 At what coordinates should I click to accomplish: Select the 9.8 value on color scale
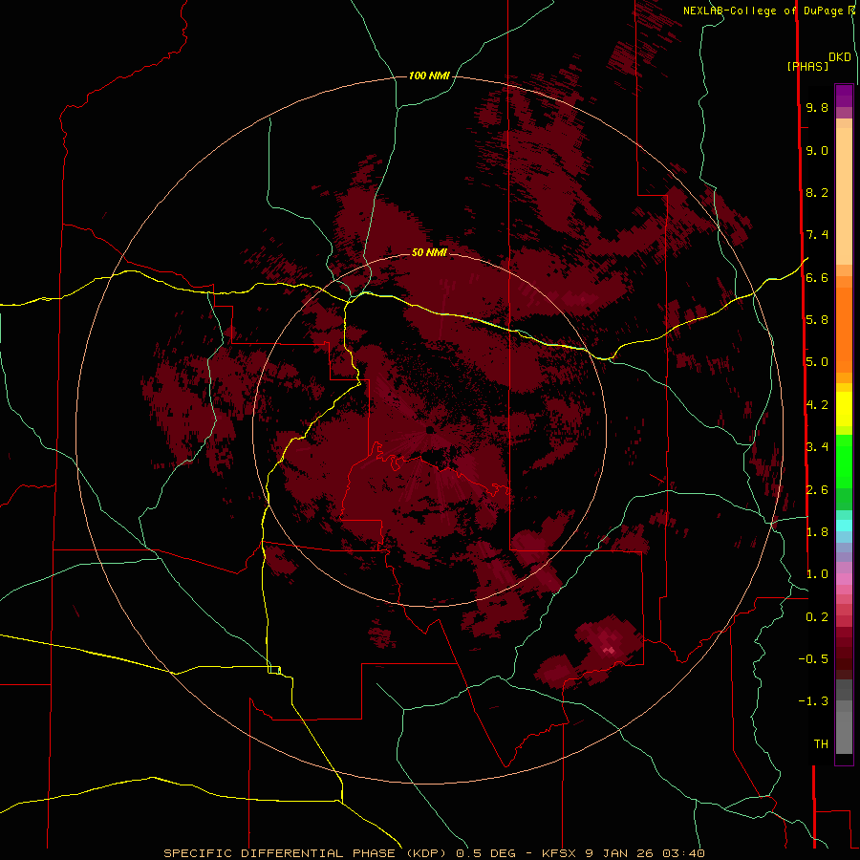pos(817,107)
